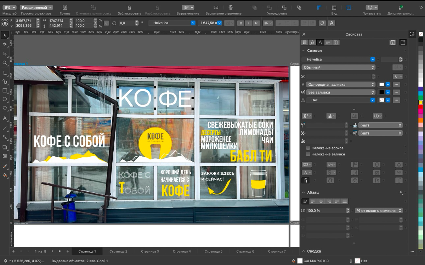Switch to the Страница 6 tab
Viewport: 425px width, 265px height.
pyautogui.click(x=245, y=251)
